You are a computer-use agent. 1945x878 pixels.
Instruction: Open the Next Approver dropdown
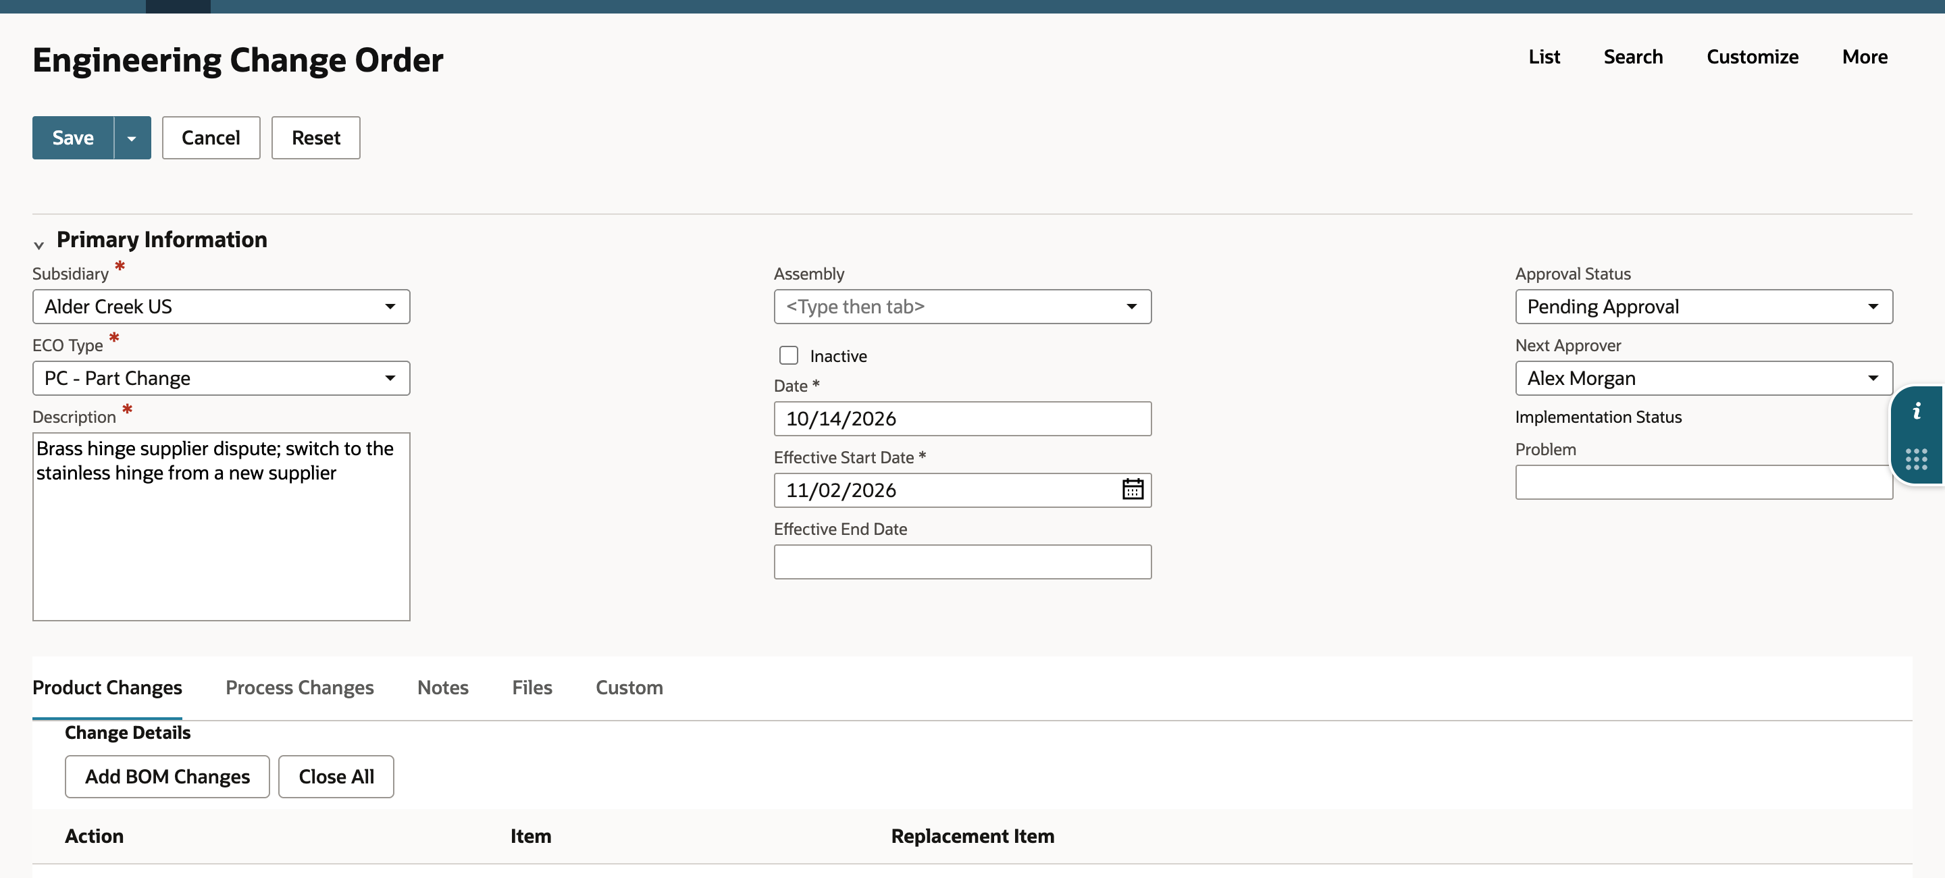pyautogui.click(x=1703, y=378)
